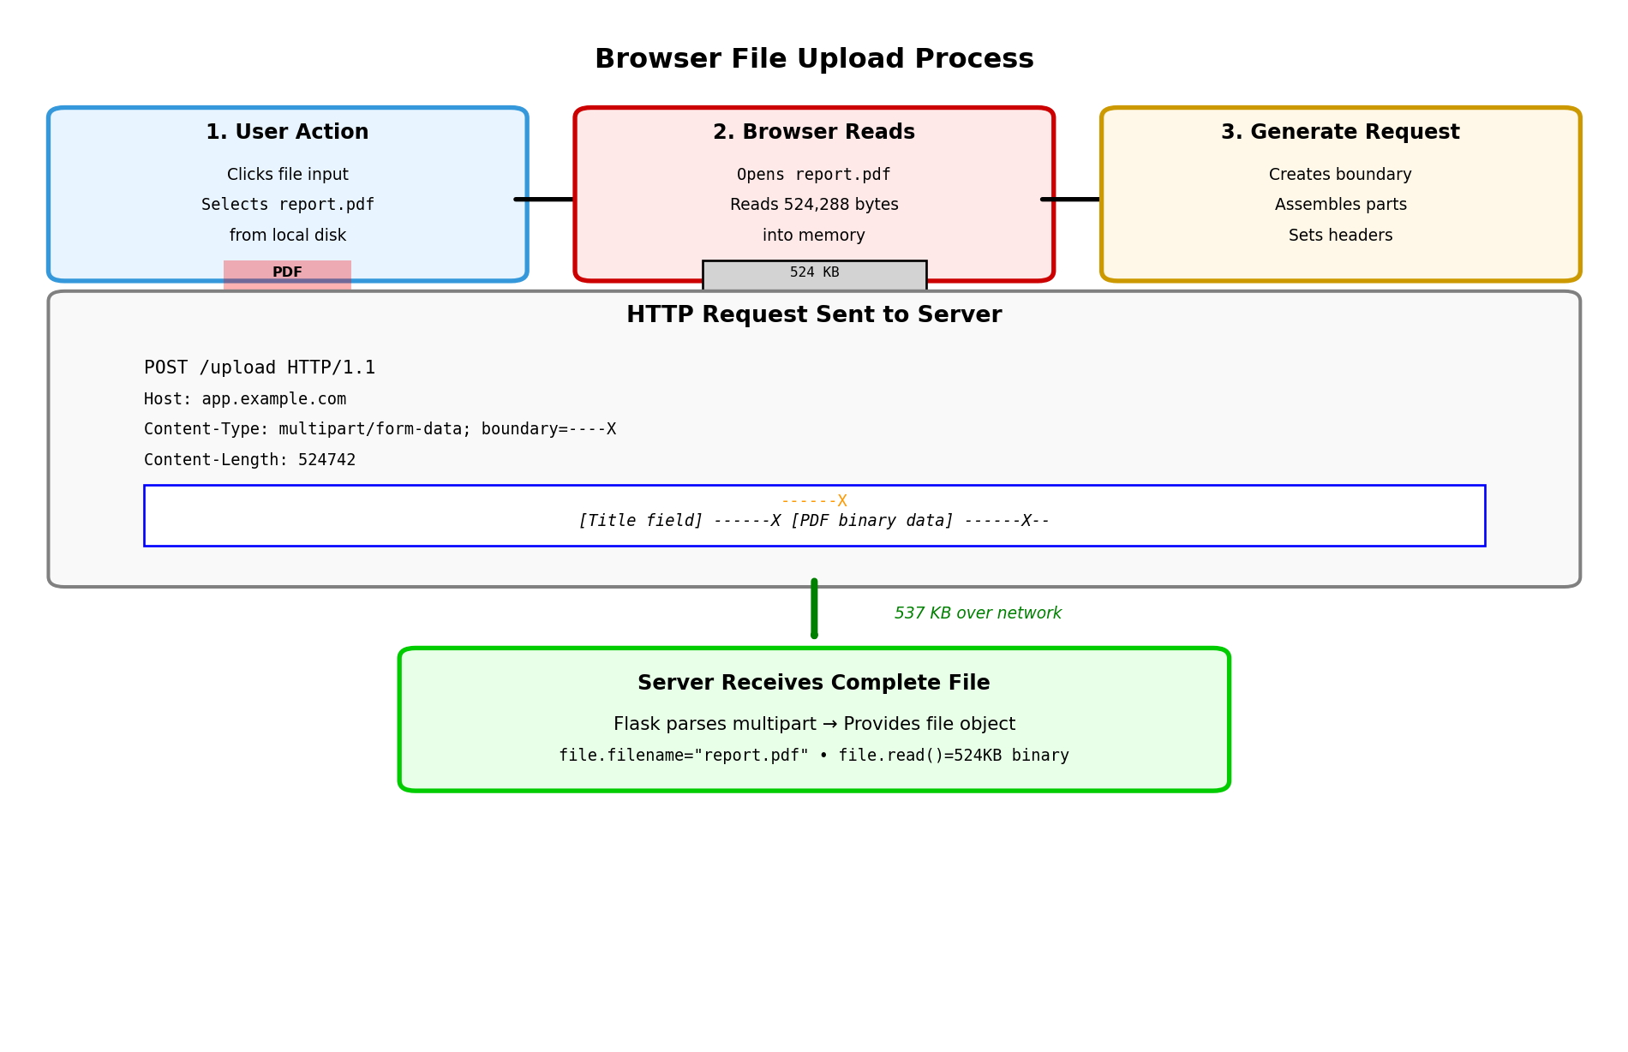Click the "1. User Action" heading
This screenshot has width=1628, height=1052.
287,133
